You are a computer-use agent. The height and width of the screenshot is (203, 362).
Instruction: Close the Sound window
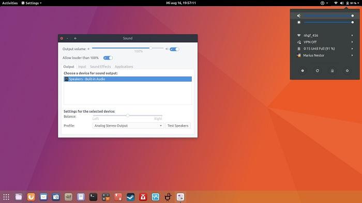click(x=62, y=38)
